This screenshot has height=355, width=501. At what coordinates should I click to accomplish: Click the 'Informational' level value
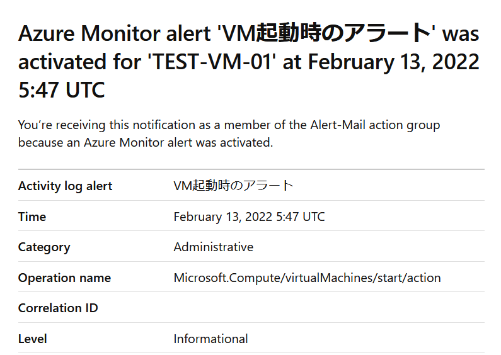tap(210, 339)
